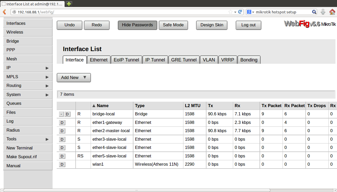Switch to the Bonding tab
The height and width of the screenshot is (192, 337).
tap(249, 60)
